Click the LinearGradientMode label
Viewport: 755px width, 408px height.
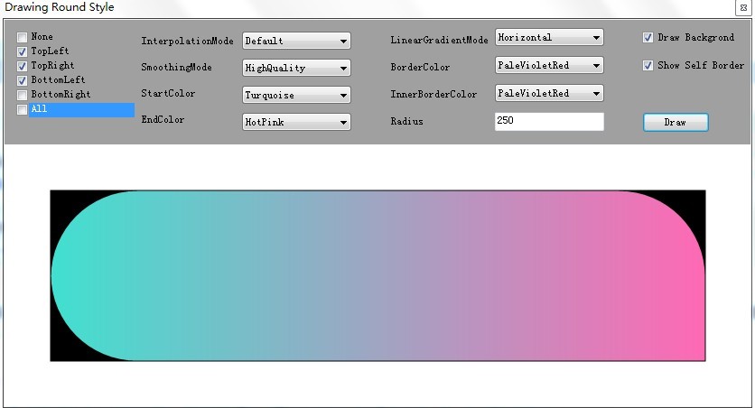[439, 41]
